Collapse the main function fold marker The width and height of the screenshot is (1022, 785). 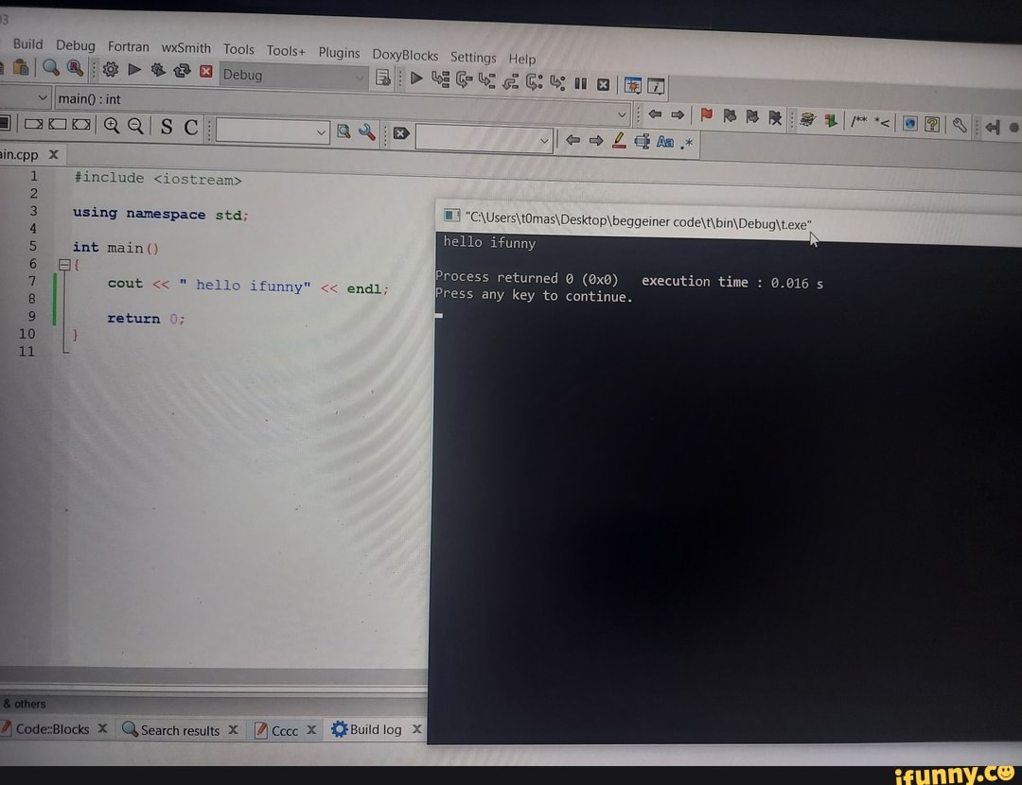[x=64, y=265]
